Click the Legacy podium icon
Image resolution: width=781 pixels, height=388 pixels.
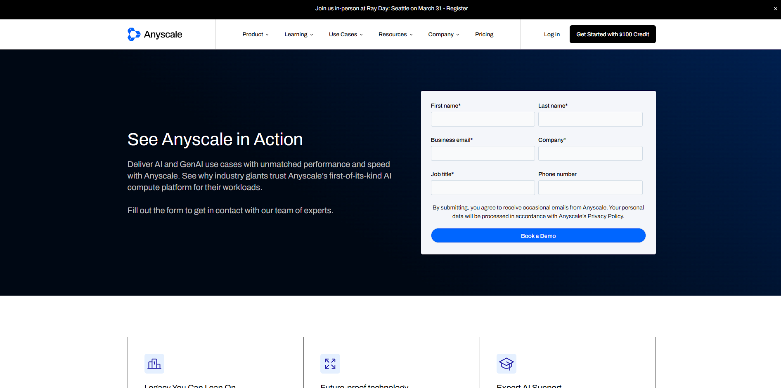tap(154, 364)
